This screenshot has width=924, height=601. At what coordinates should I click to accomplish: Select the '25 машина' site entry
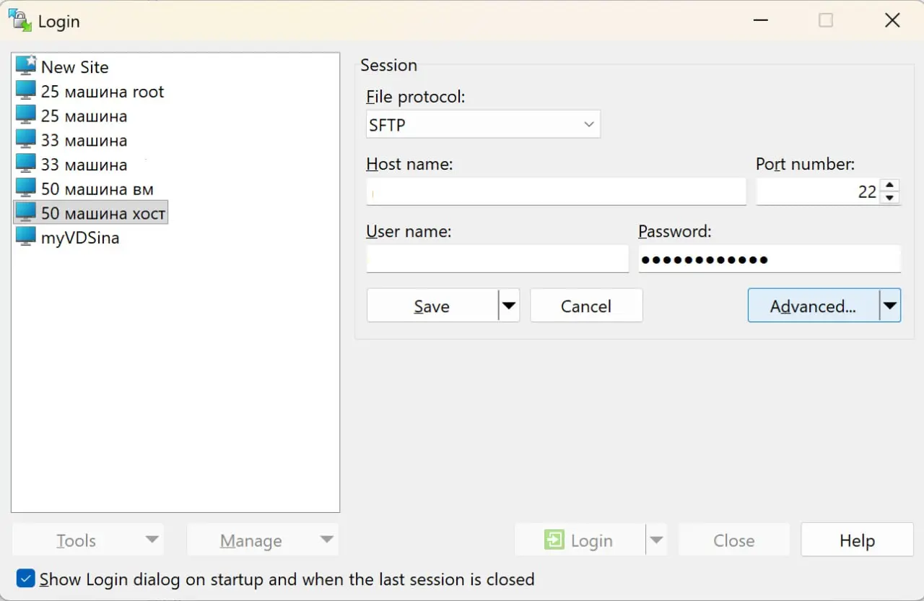pos(84,116)
